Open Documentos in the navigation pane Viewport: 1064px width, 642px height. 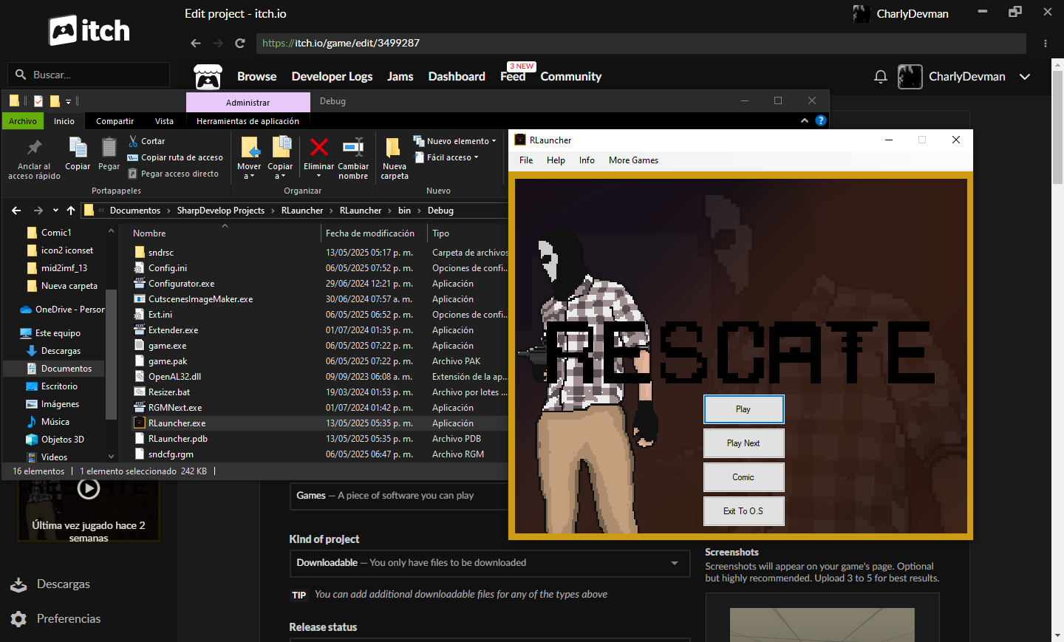pyautogui.click(x=66, y=369)
